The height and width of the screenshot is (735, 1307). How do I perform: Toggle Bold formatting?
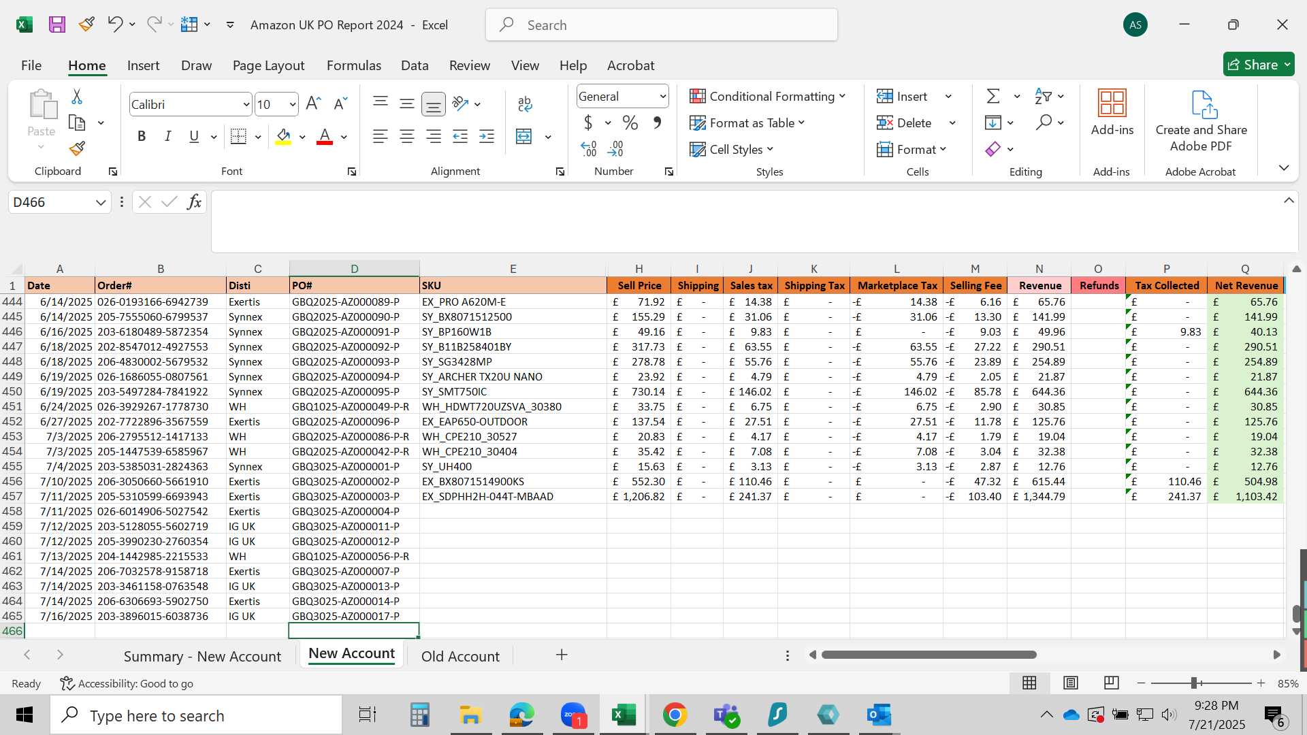tap(142, 136)
